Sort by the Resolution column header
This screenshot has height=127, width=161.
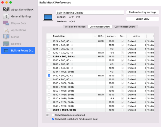coord(74,36)
